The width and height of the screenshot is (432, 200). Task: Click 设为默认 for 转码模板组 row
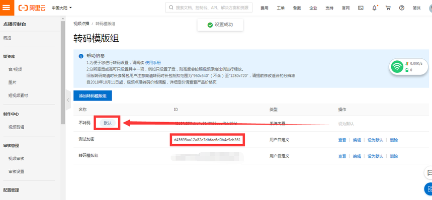[x=375, y=156]
